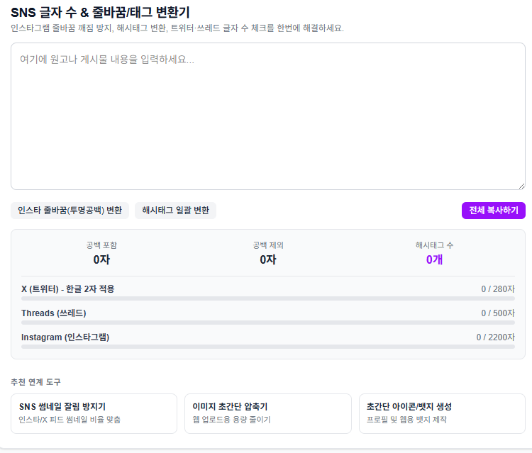
Task: Click the 추천 연계 도구 section heading
Action: tap(35, 382)
